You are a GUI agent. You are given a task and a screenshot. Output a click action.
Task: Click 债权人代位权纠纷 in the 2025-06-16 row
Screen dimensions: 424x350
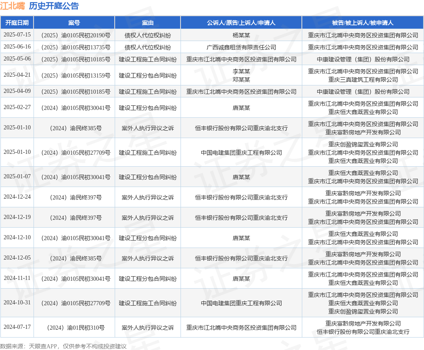[148, 47]
